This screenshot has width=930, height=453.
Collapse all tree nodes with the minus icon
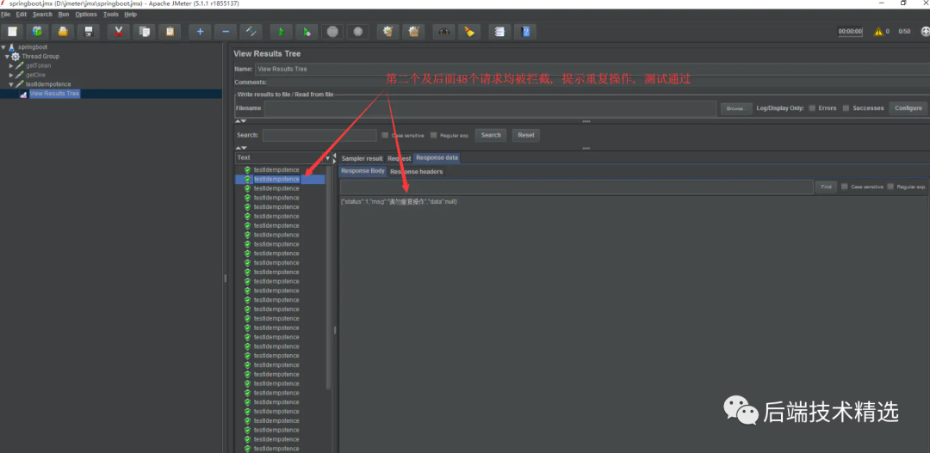point(226,32)
